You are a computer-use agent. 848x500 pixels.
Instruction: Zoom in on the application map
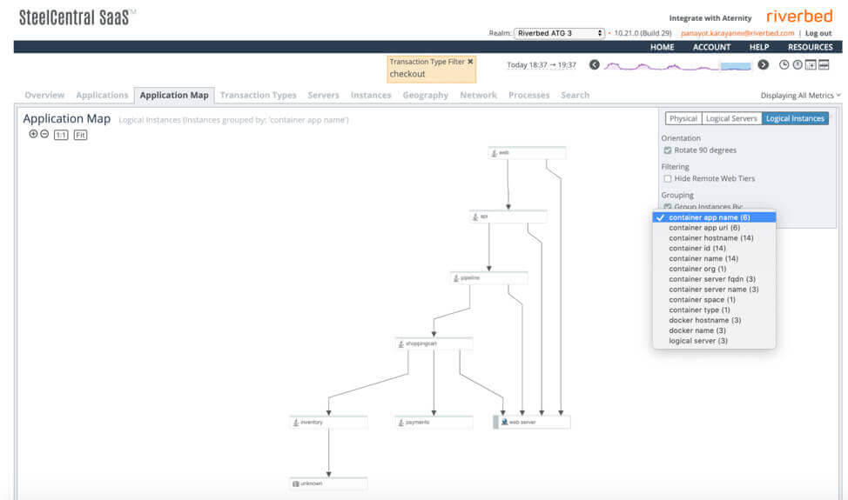point(34,134)
